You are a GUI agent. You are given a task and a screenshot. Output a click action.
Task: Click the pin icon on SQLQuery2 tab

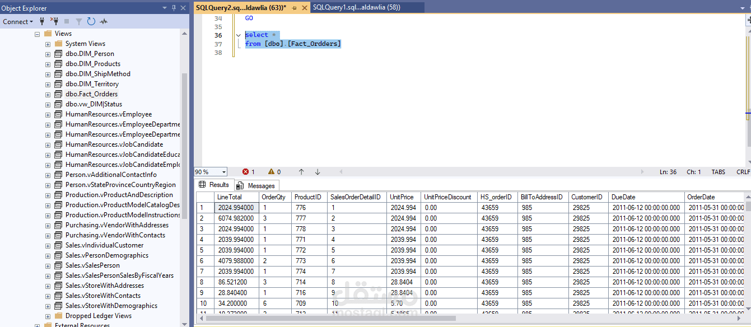coord(295,8)
